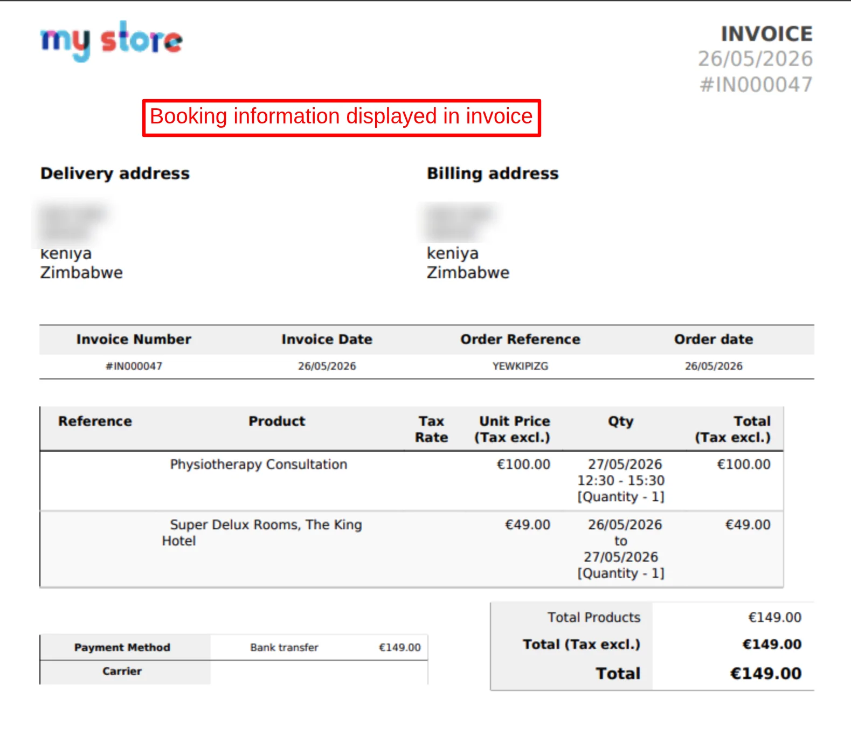Select Bank transfer payment entry

[284, 647]
